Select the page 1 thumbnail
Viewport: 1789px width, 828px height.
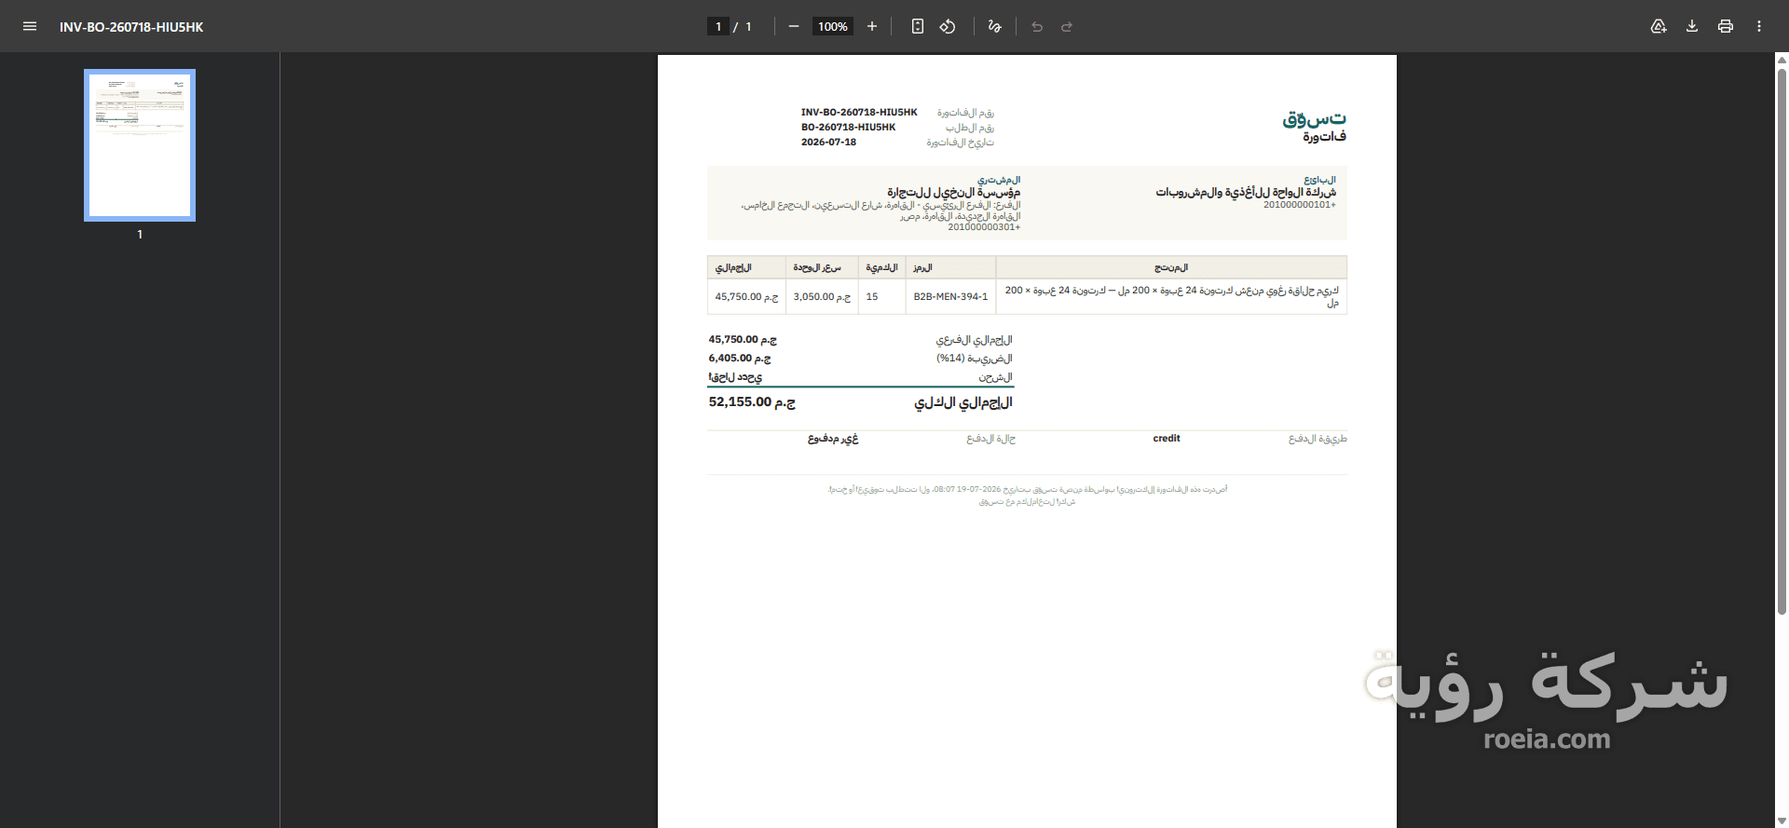pos(140,144)
